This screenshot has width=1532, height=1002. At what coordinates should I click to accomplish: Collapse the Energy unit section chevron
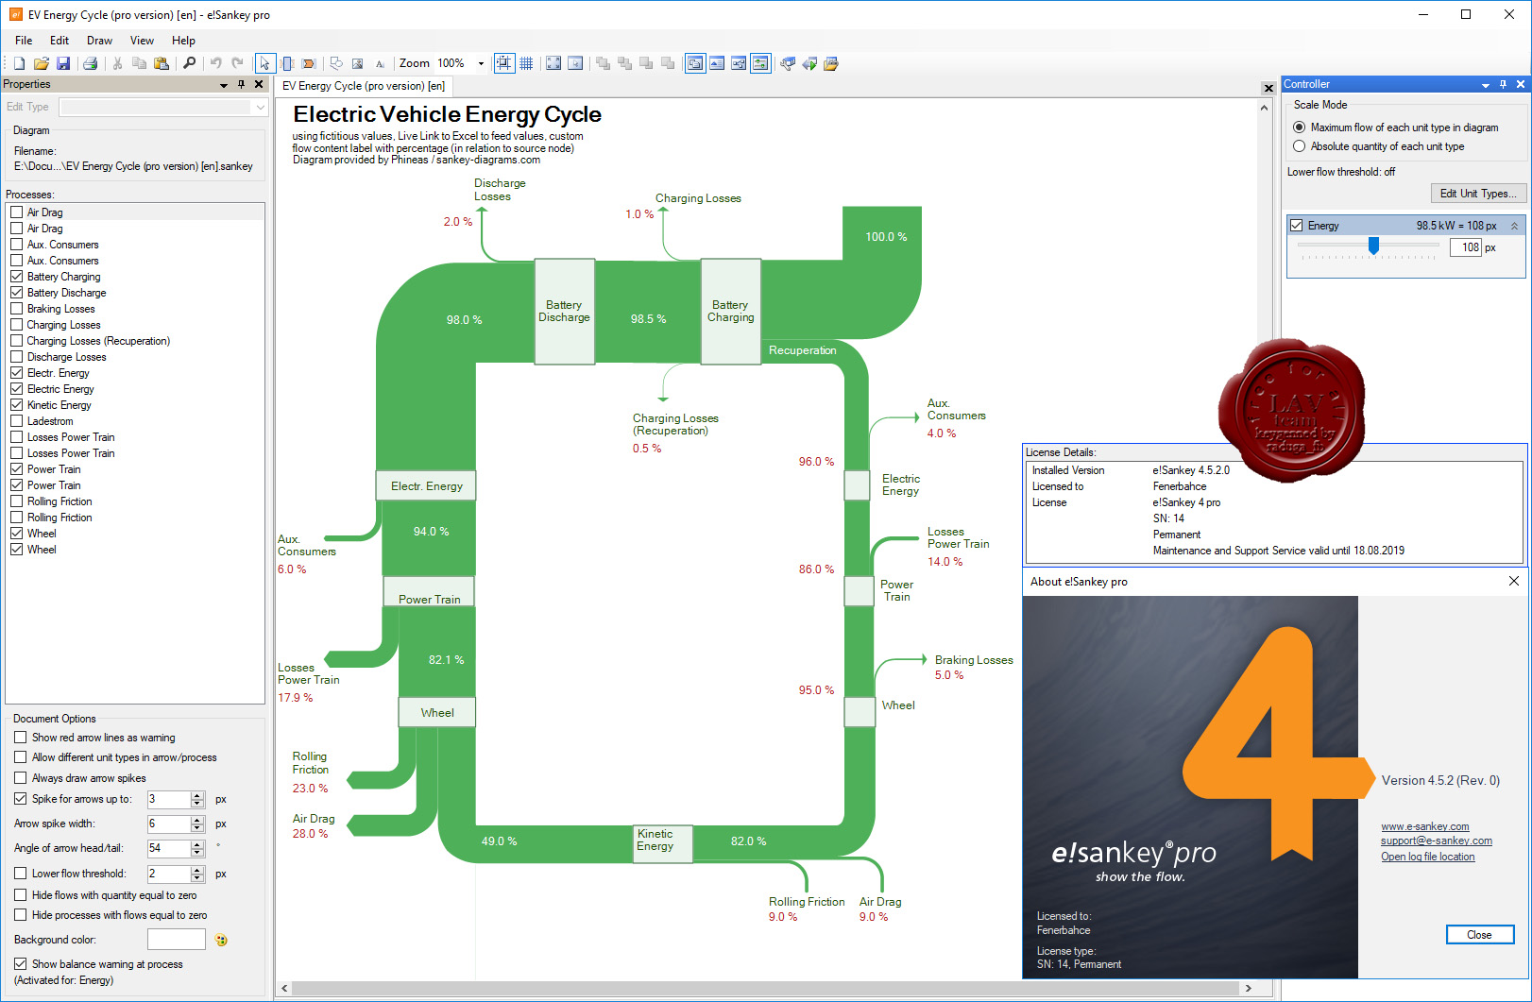coord(1515,226)
